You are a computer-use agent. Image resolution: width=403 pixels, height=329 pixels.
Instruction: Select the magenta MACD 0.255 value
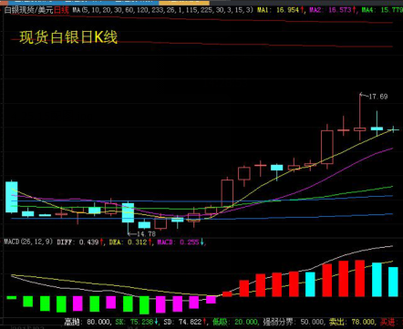point(181,242)
